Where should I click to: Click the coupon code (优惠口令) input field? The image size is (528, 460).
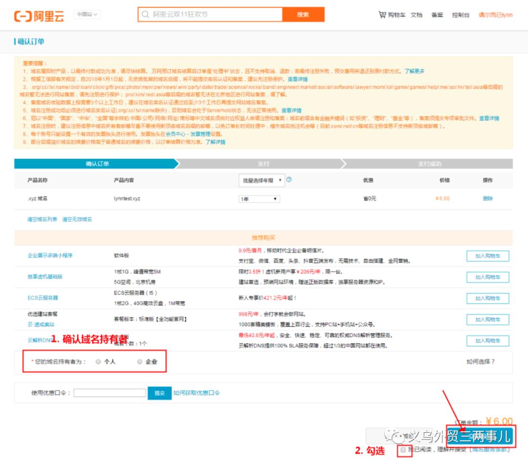click(x=110, y=393)
